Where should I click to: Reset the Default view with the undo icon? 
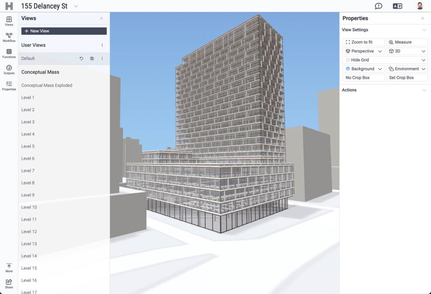click(x=82, y=58)
